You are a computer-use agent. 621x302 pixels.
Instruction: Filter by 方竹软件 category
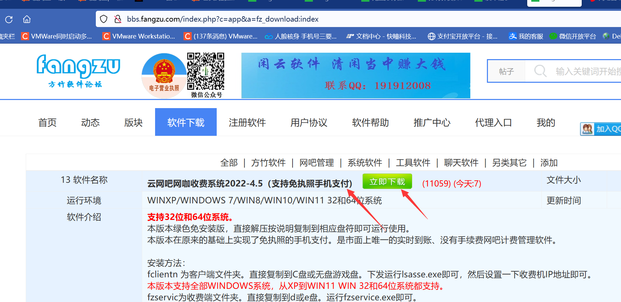(268, 163)
